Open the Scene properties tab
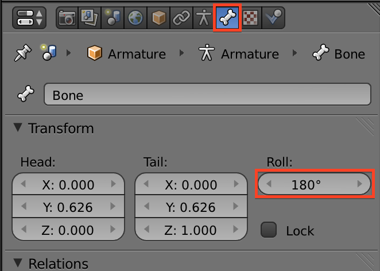Viewport: 380px width, 271px height. tap(113, 18)
